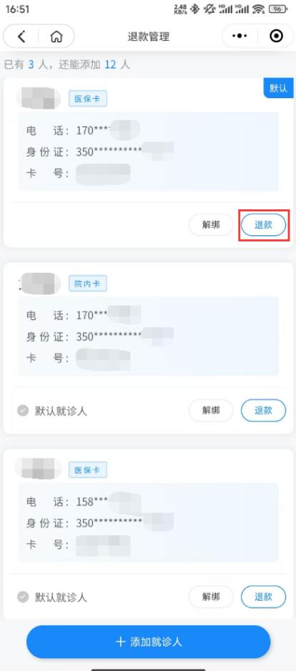Tap the plus icon on 添加就诊人
The image size is (296, 671).
pyautogui.click(x=121, y=642)
